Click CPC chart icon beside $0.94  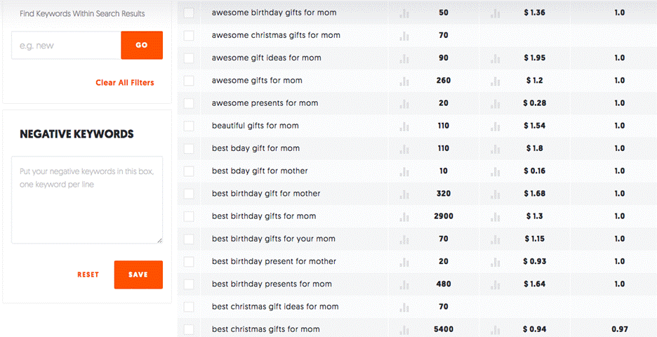[496, 329]
